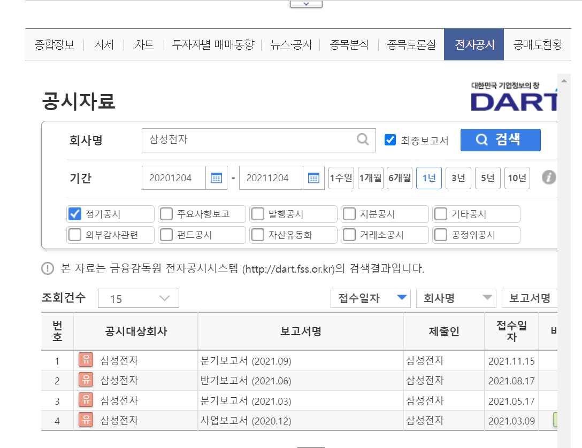582x448 pixels.
Task: Open 사업보고서 (2020.12) report
Action: (x=246, y=421)
